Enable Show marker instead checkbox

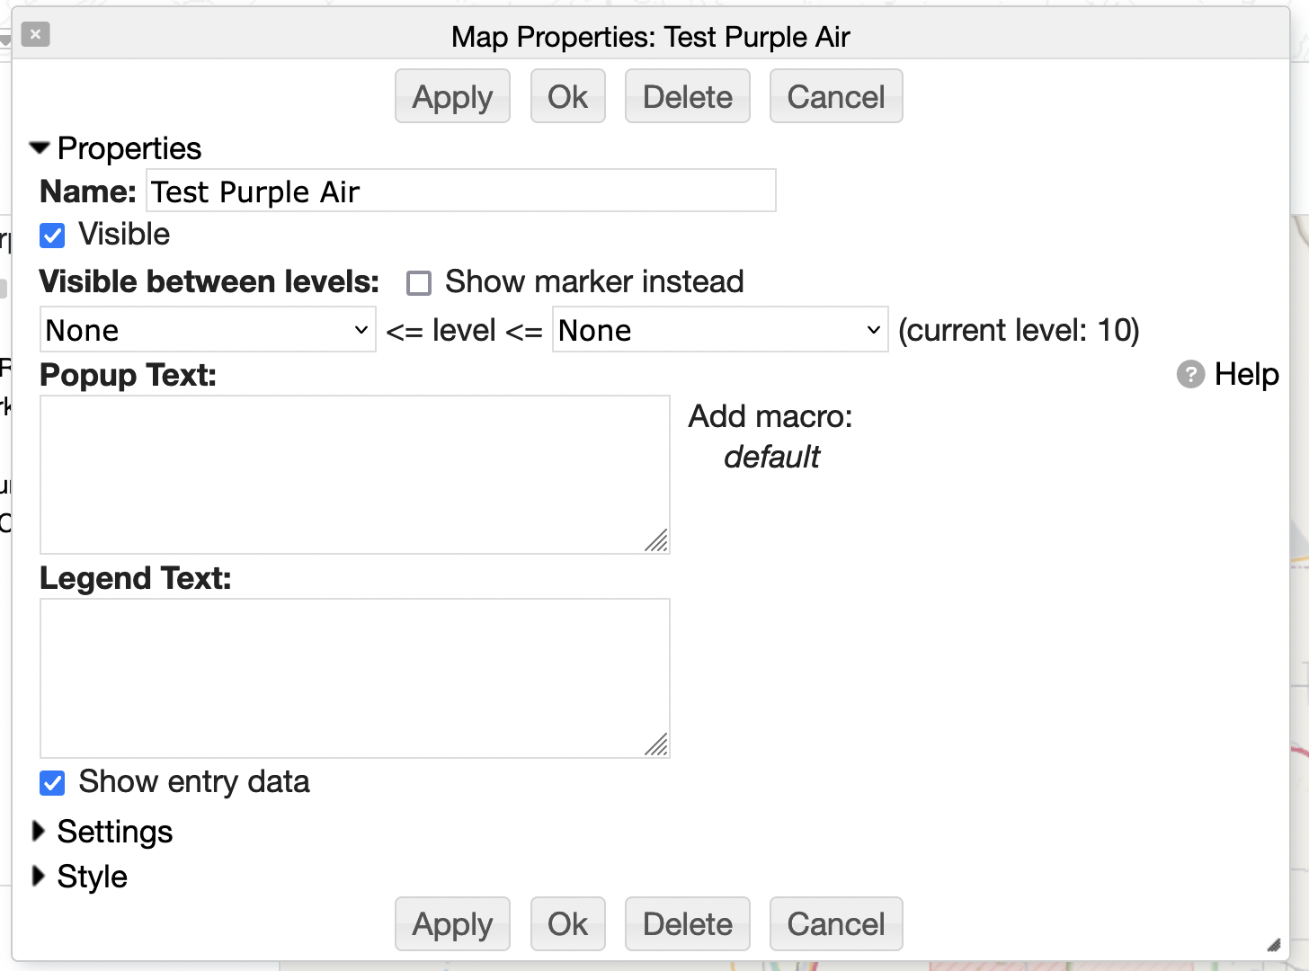(x=419, y=283)
